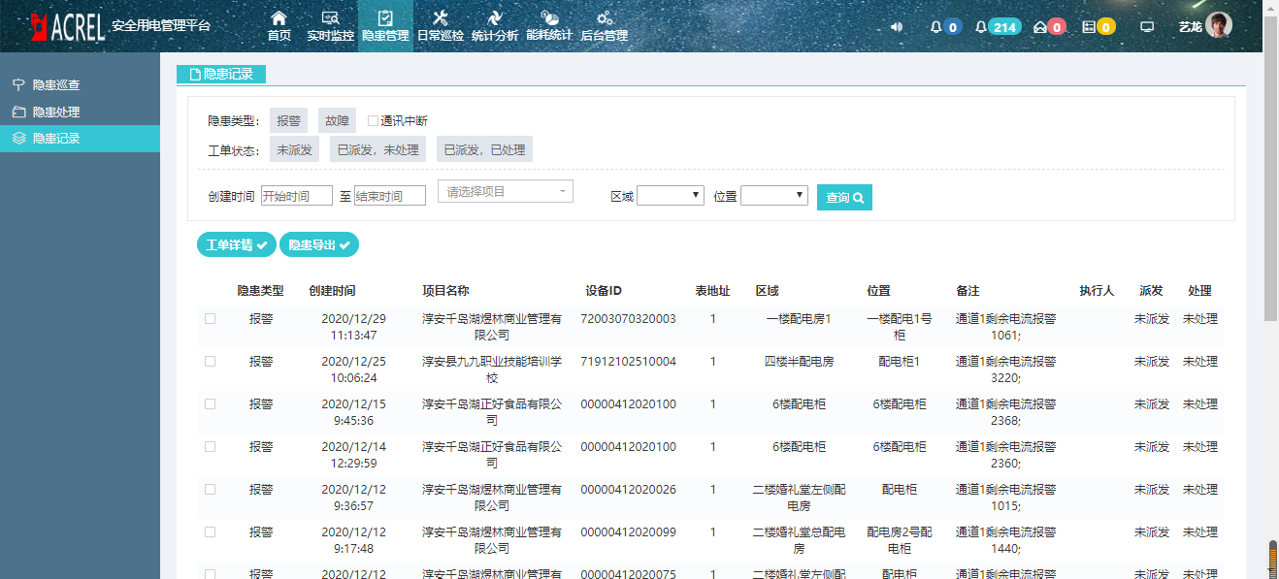Screen dimensions: 1279x579
Task: Tick the 通讯中断 checkbox
Action: 373,121
